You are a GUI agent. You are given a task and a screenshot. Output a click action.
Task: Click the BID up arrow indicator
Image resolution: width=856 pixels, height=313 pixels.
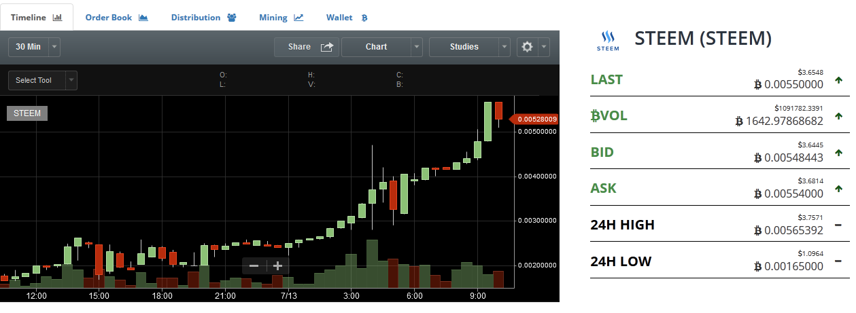[x=838, y=153]
